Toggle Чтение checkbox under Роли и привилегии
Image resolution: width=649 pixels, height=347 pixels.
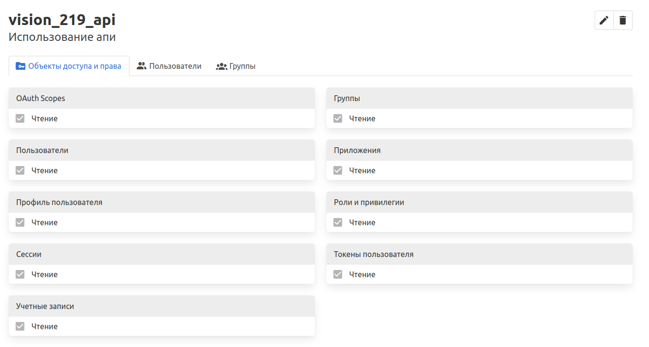338,222
